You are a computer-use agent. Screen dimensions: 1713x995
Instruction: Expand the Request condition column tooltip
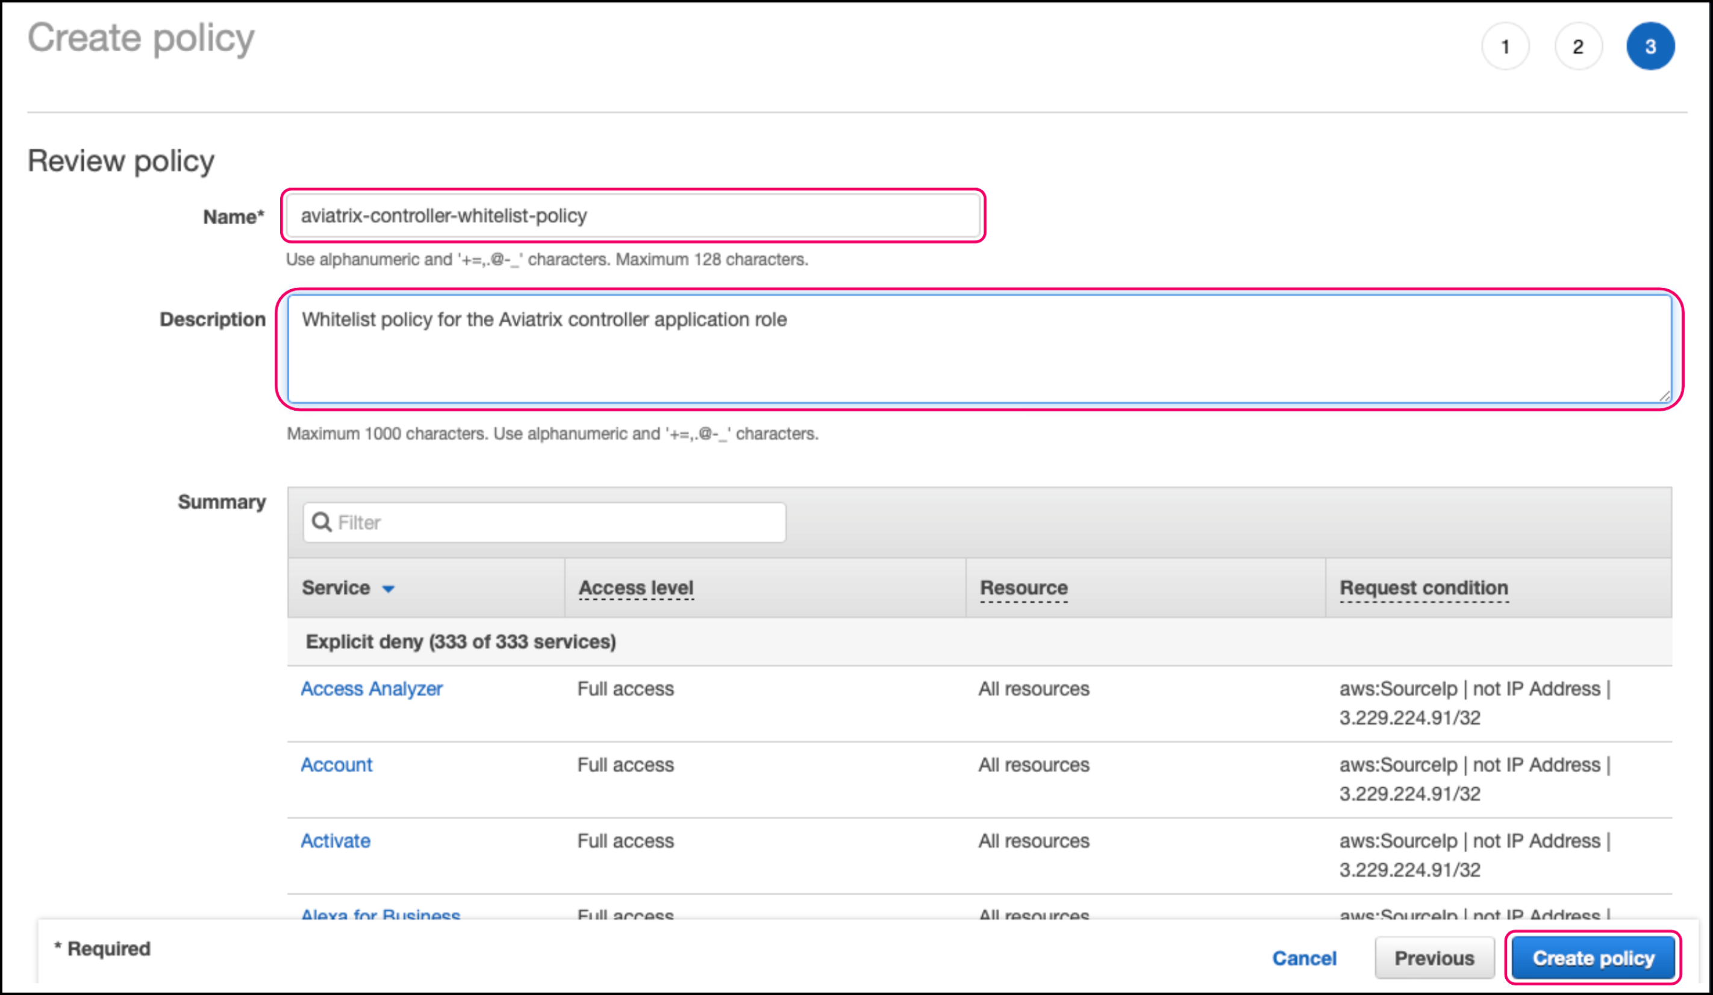1423,588
